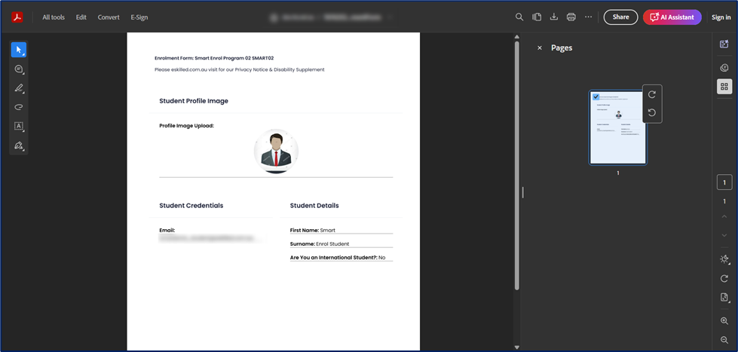Viewport: 738px width, 352px height.
Task: Open the page display options icon
Action: click(x=724, y=298)
